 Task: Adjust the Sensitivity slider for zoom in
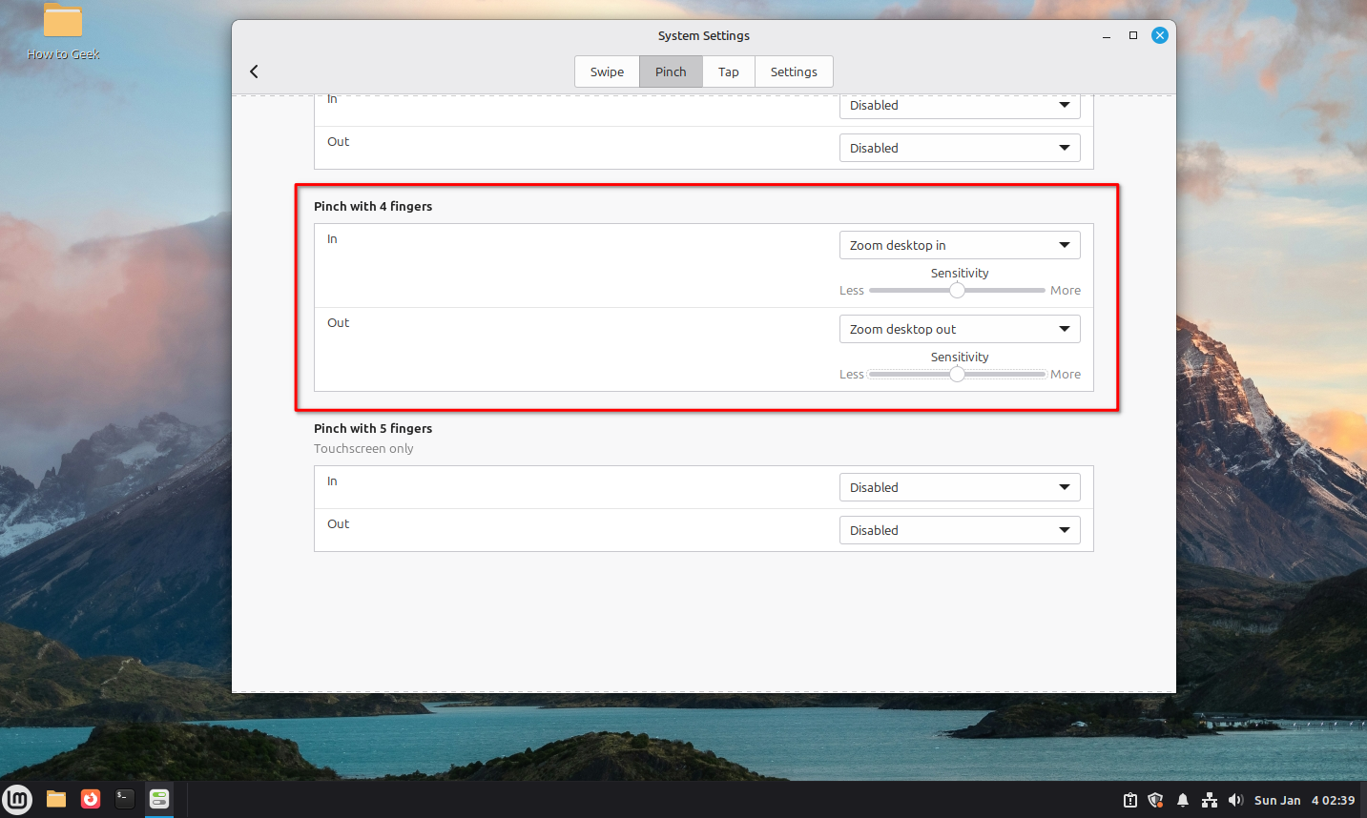(956, 290)
